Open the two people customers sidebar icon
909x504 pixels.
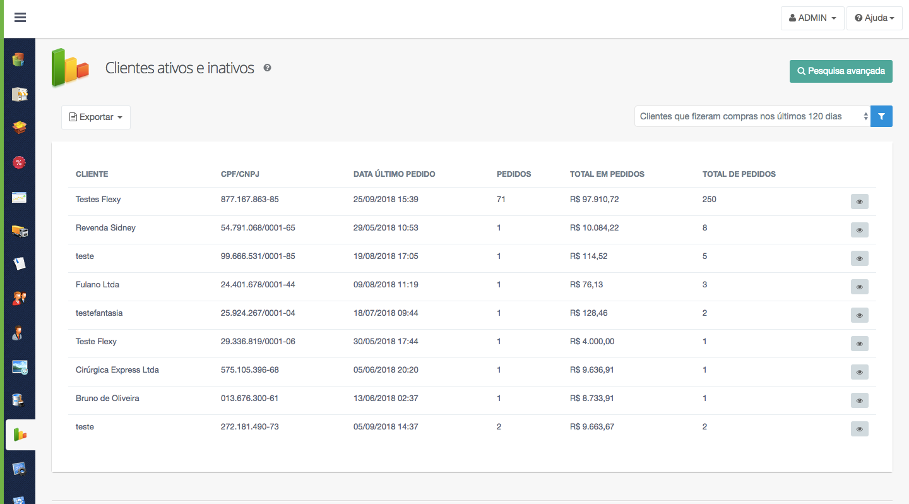coord(20,298)
